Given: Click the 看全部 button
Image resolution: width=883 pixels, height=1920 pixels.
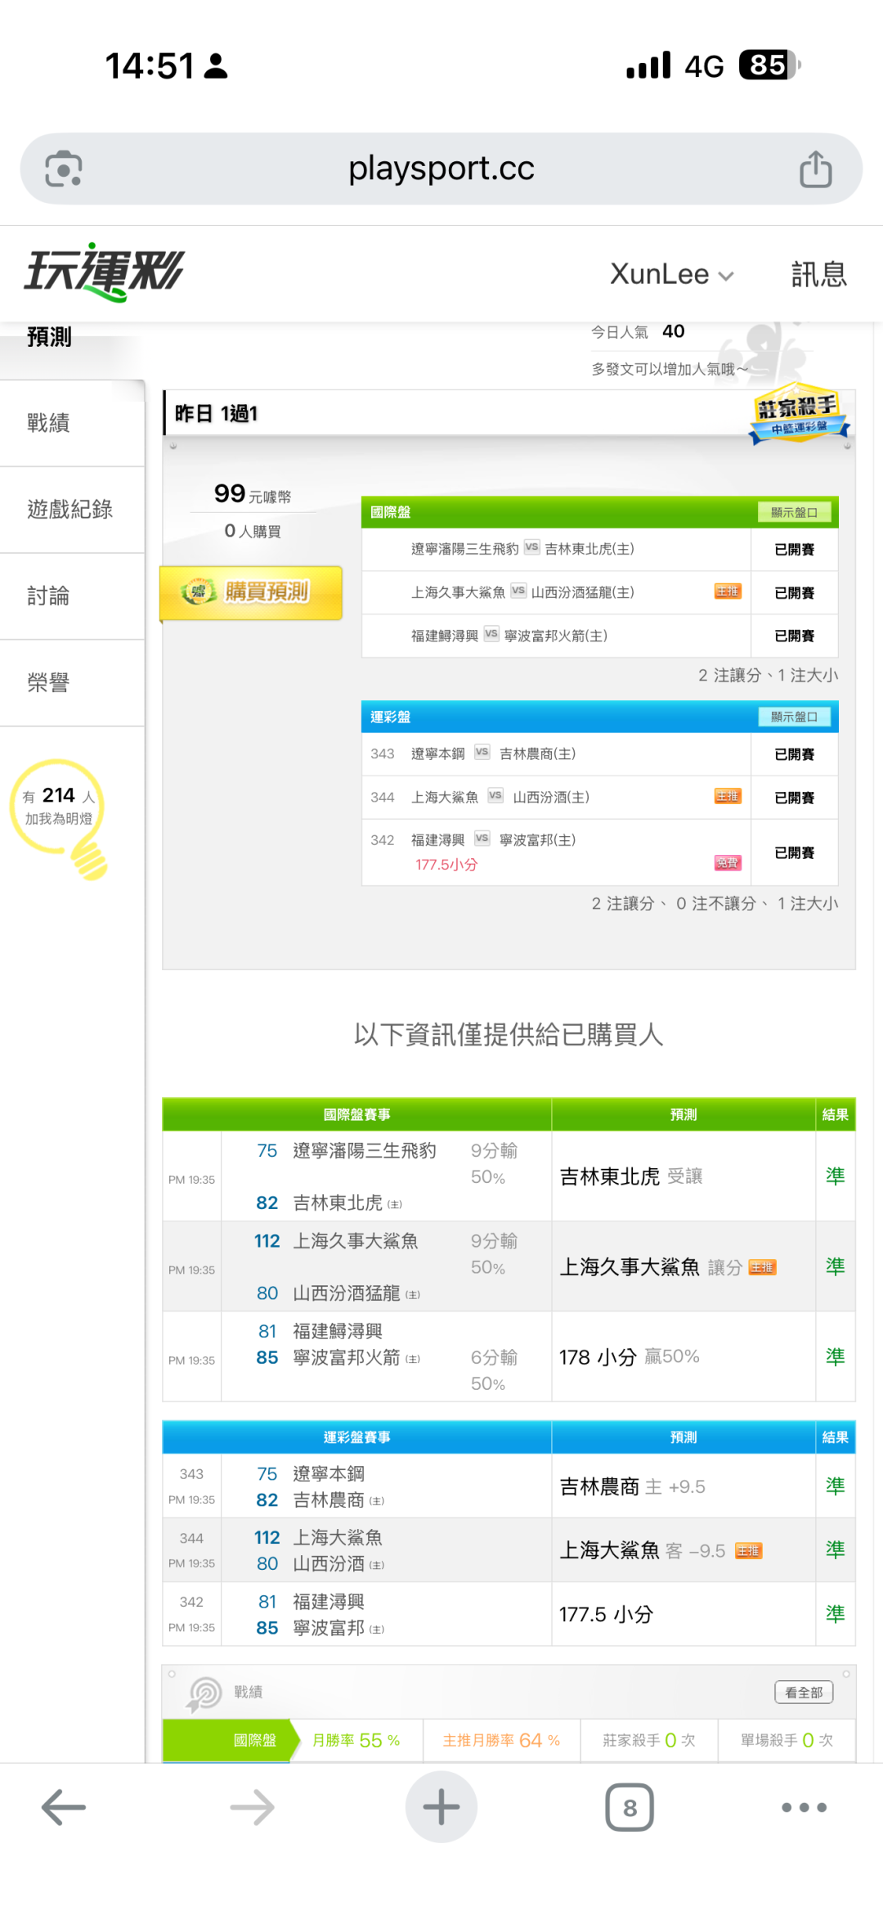Looking at the screenshot, I should coord(803,1692).
